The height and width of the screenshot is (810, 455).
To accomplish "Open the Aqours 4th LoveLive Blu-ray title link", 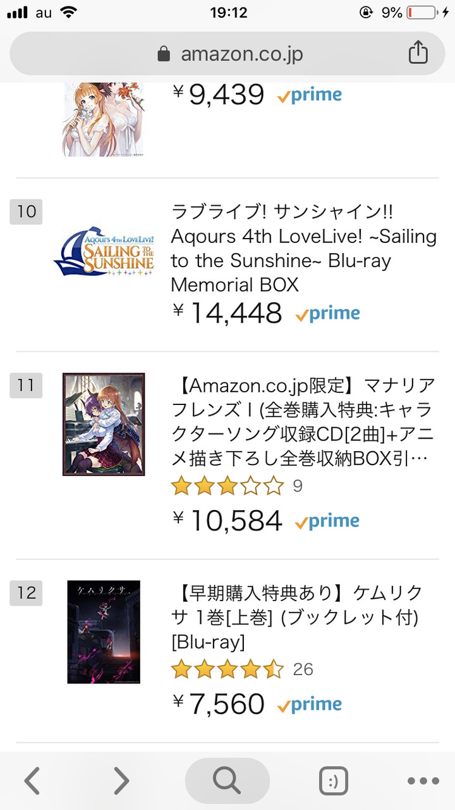I will [303, 248].
